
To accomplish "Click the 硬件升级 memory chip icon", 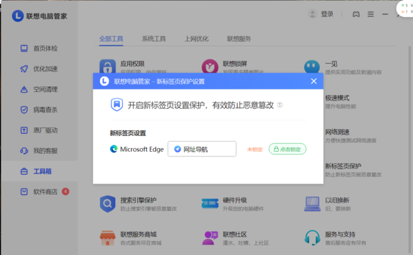I will 209,204.
